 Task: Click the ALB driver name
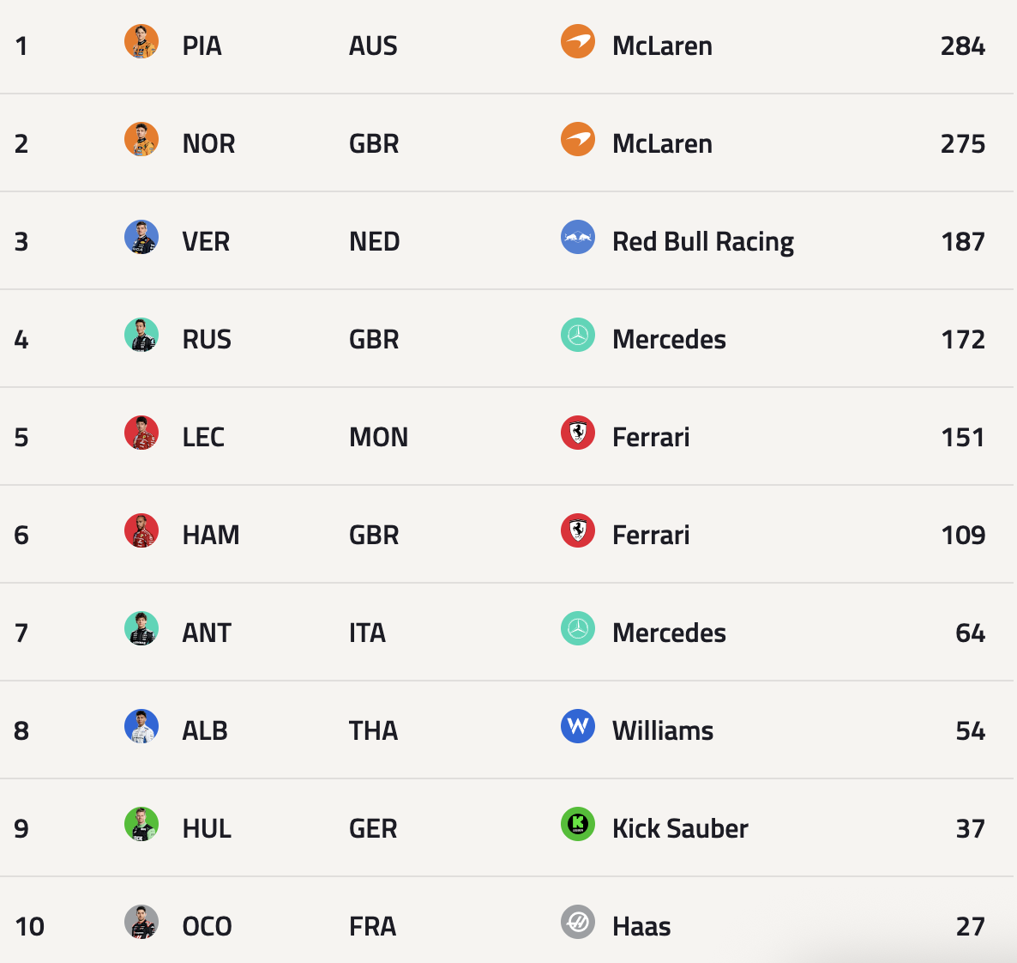click(x=205, y=730)
